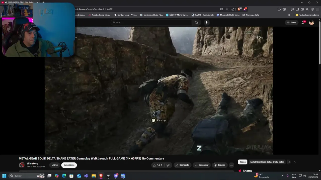Click the Compartir share button

(182, 165)
